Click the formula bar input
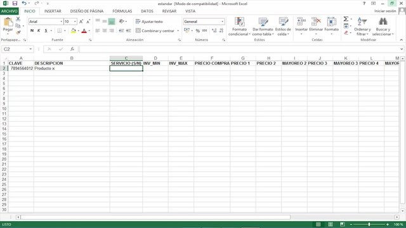 point(240,49)
